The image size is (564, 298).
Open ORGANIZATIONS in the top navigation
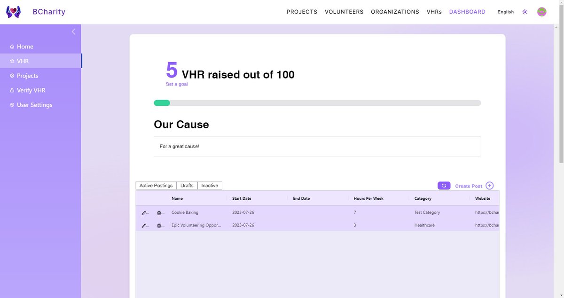coord(395,12)
